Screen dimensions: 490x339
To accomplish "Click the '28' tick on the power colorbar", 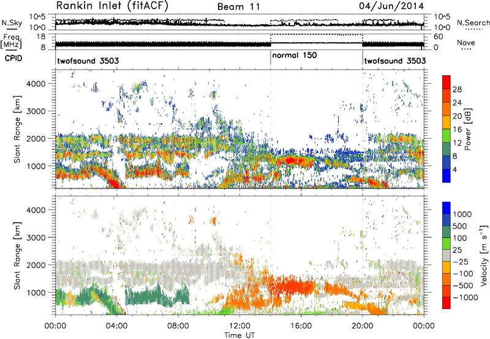I will click(457, 89).
